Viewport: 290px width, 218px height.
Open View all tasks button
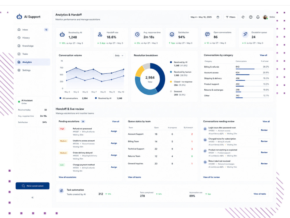260,194
